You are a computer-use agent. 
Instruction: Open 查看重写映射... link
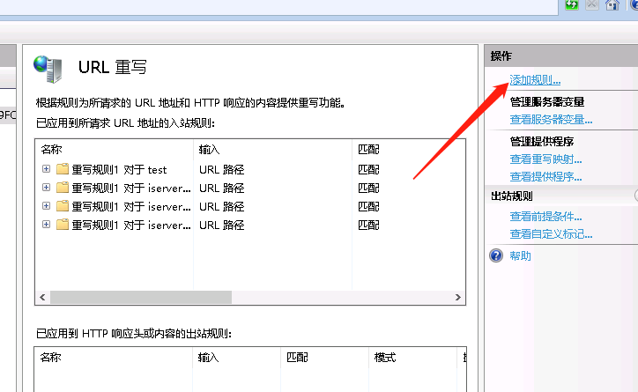(545, 159)
